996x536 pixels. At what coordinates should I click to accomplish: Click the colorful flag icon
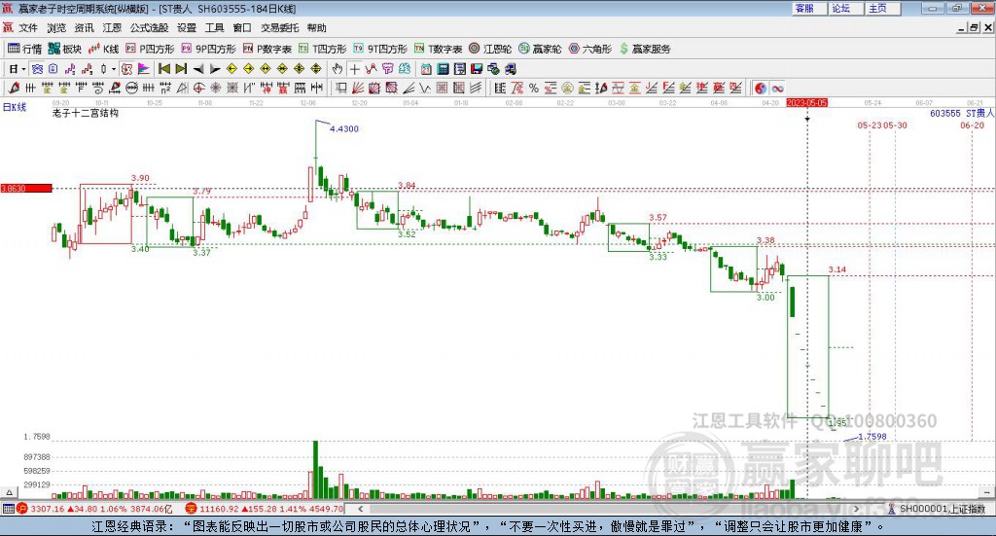[144, 69]
